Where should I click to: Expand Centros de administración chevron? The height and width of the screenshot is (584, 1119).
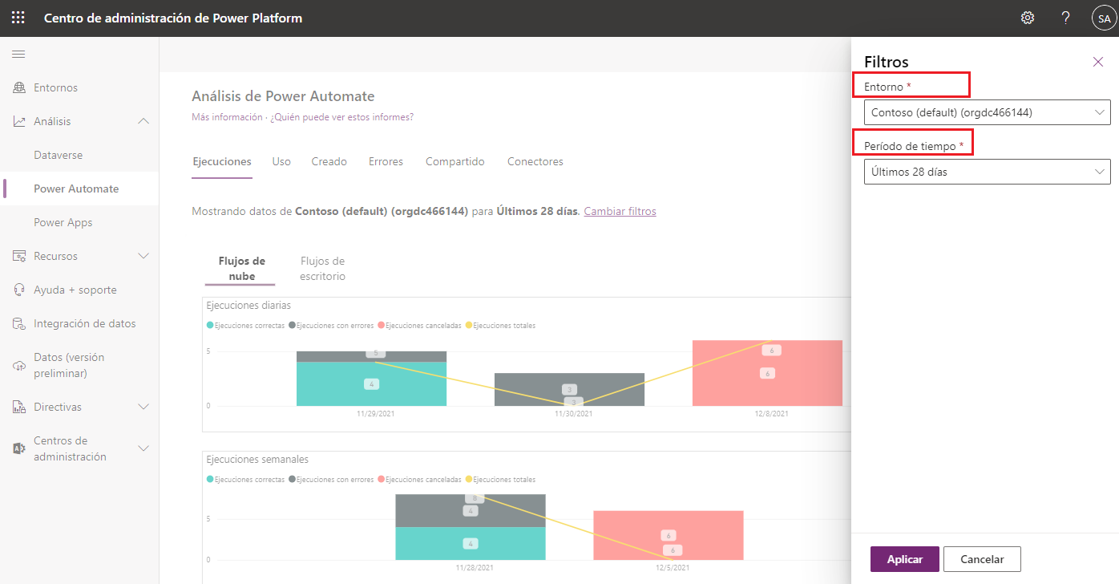pos(143,448)
